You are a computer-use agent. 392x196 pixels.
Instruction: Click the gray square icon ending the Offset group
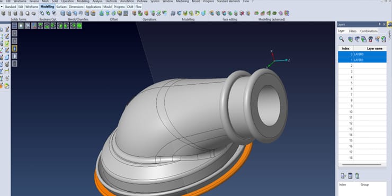[x=126, y=13]
